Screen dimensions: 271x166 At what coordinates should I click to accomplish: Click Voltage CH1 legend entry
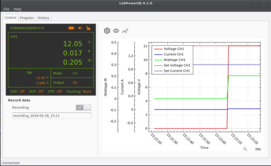coord(169,49)
